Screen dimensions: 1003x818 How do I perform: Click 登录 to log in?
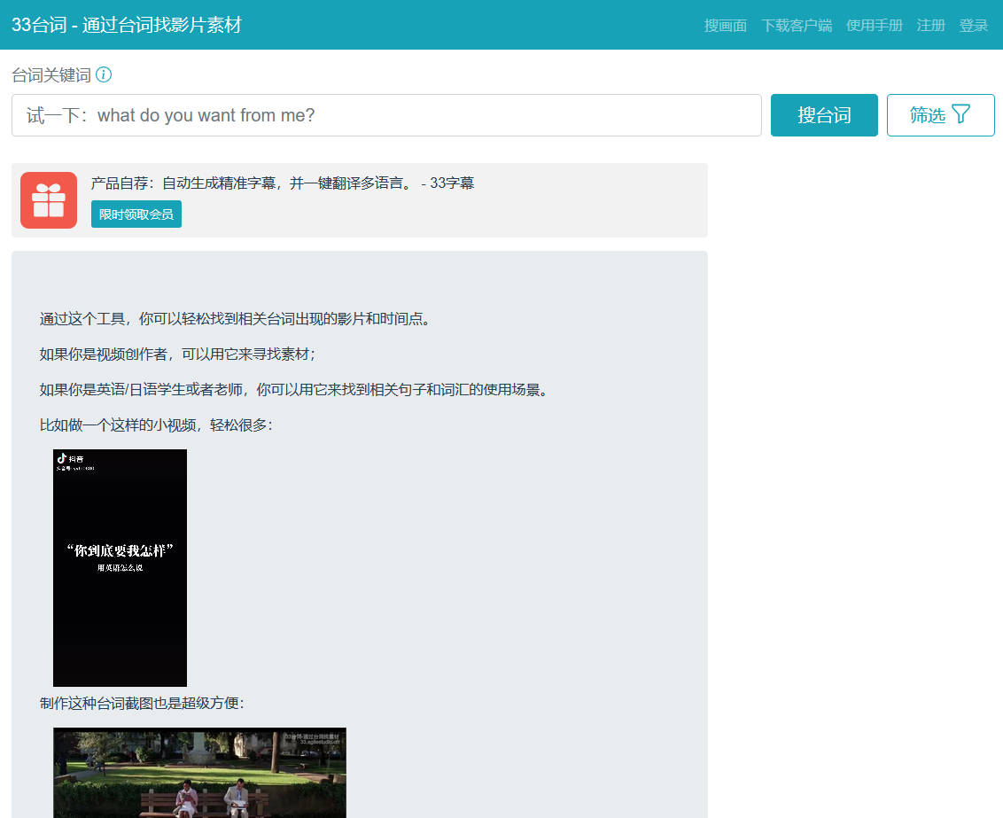(x=973, y=26)
